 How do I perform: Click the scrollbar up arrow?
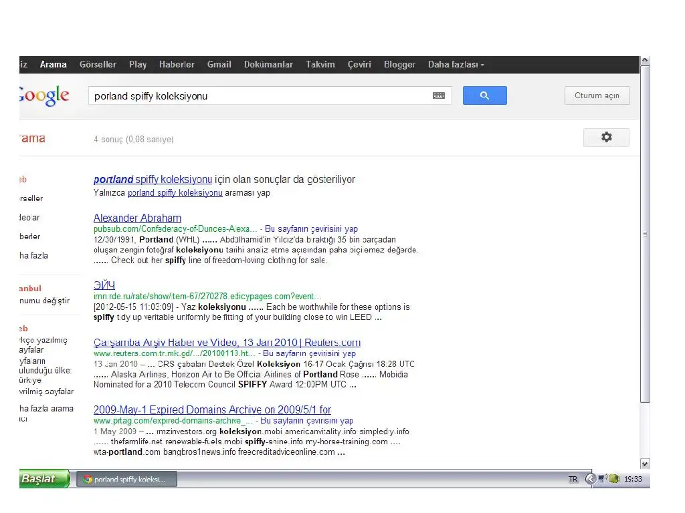coord(645,61)
